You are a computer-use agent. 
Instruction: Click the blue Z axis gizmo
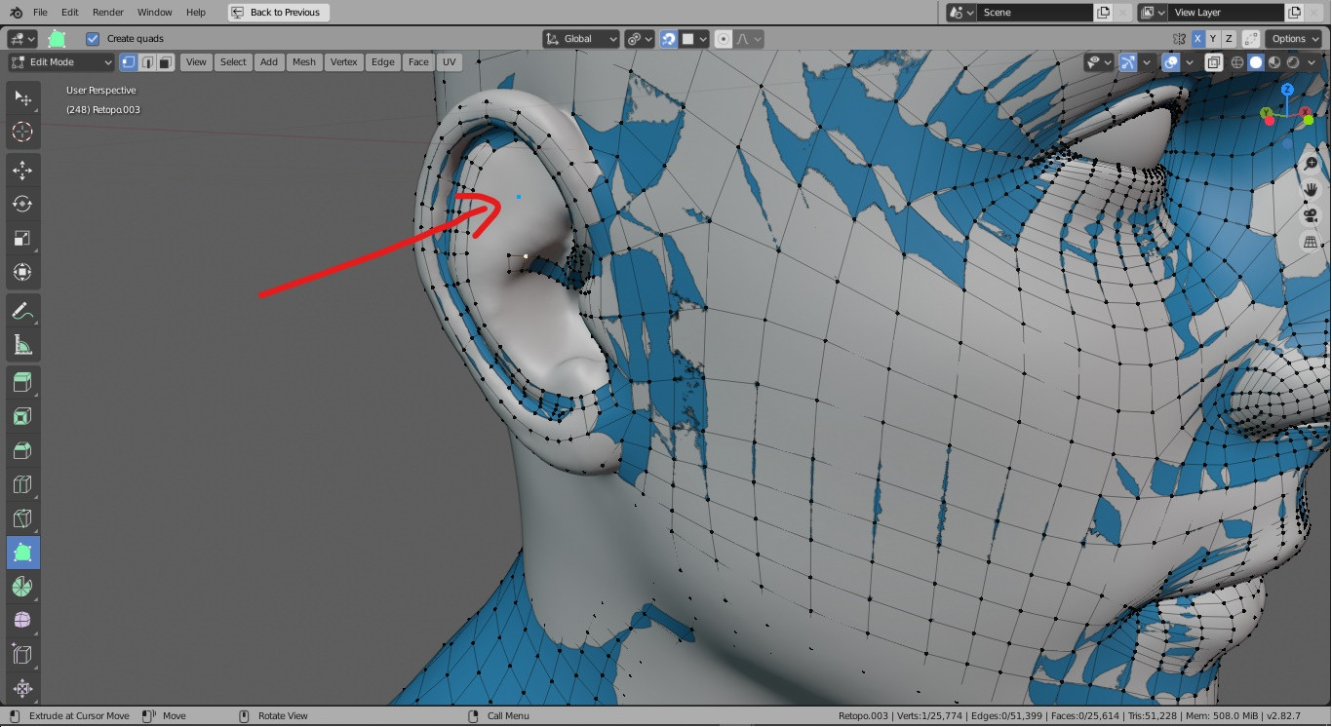point(1287,89)
